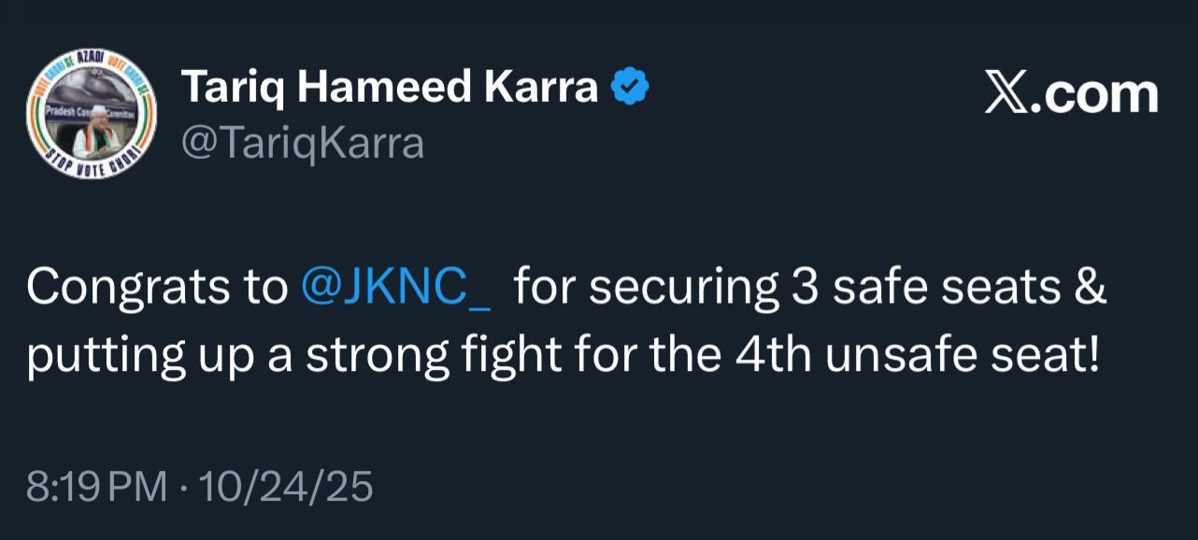Click the display name Tariq Hameed Karra

tap(389, 89)
